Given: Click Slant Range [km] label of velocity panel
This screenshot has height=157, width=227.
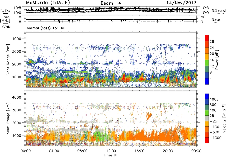Looking at the screenshot, I should (x=8, y=118).
